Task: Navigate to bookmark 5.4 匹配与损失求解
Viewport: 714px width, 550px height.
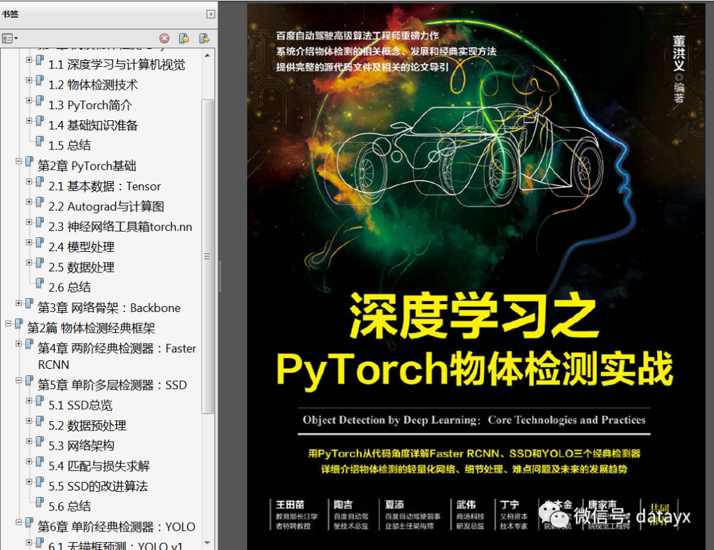Action: click(x=99, y=466)
